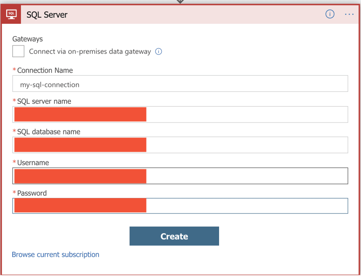The height and width of the screenshot is (277, 361).
Task: Open Browse current subscription link
Action: 55,255
